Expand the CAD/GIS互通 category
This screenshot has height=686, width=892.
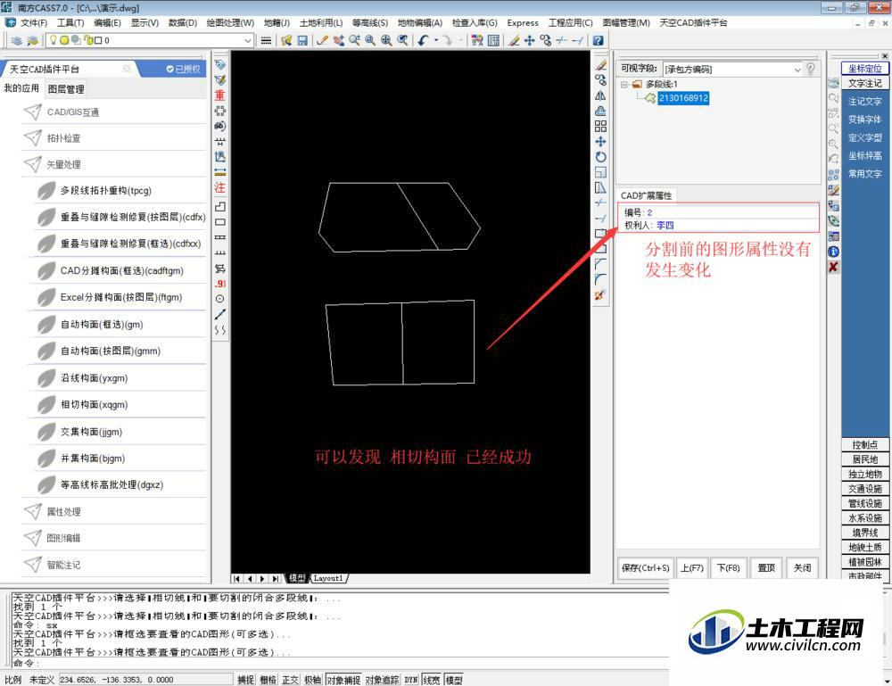pyautogui.click(x=114, y=112)
